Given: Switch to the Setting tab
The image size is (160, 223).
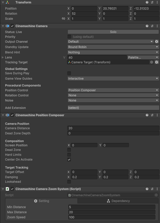Looking at the screenshot, I should (x=41, y=201).
